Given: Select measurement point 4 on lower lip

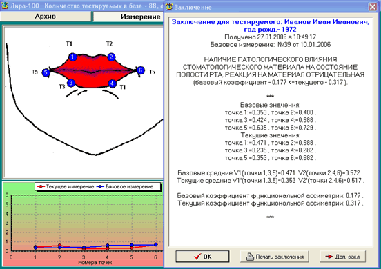Looking at the screenshot, I should (112, 83).
